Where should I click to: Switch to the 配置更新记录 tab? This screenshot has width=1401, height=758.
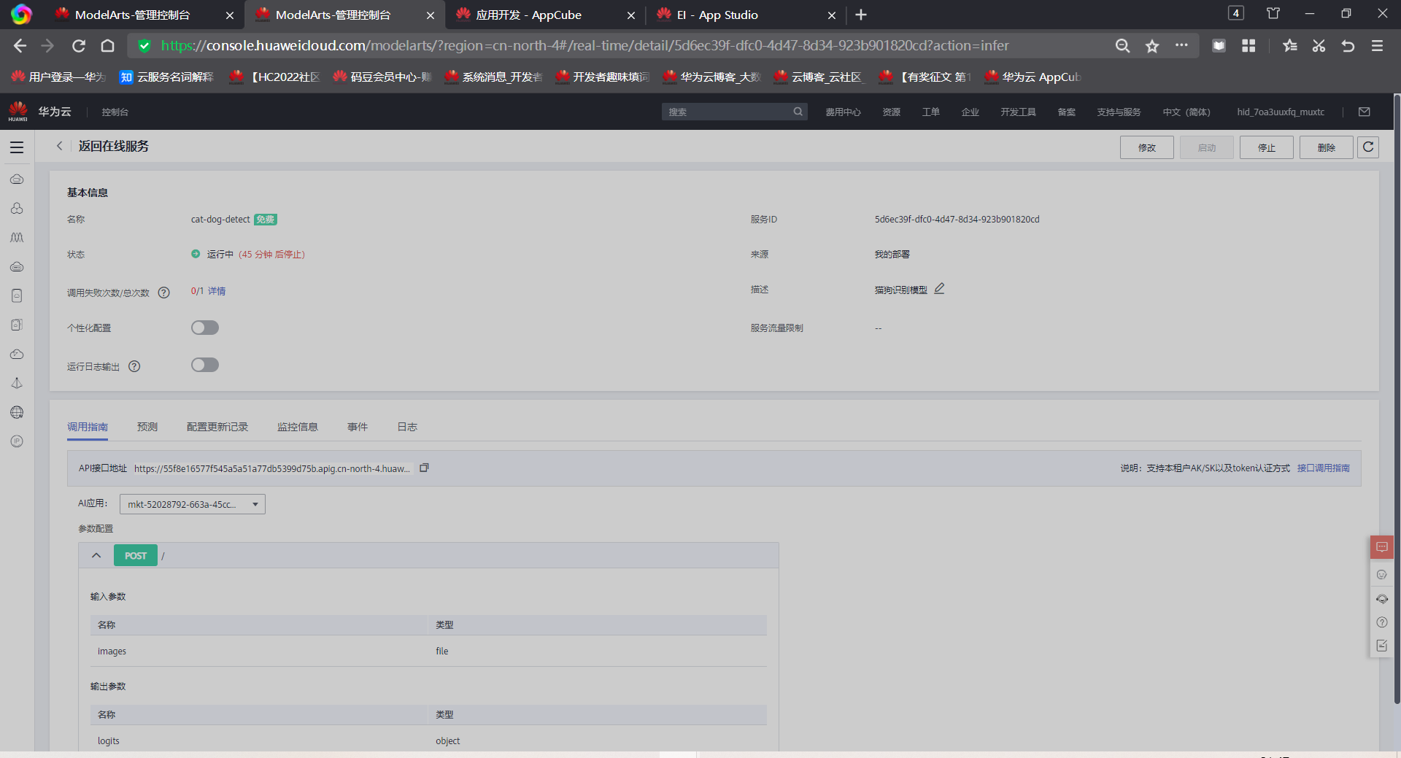click(x=217, y=427)
